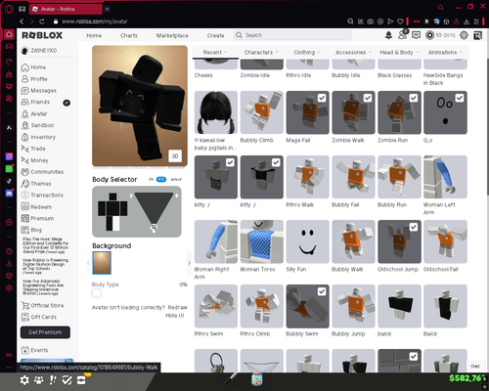Expand the Clothing category dropdown
This screenshot has width=489, height=391.
(x=307, y=52)
